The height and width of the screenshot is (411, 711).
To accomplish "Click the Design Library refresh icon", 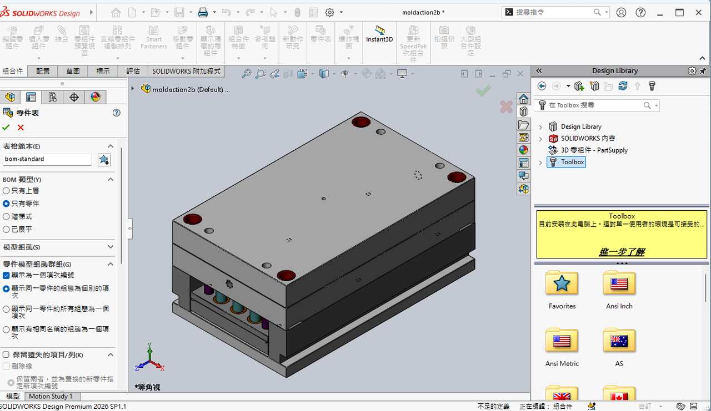I will [x=623, y=86].
